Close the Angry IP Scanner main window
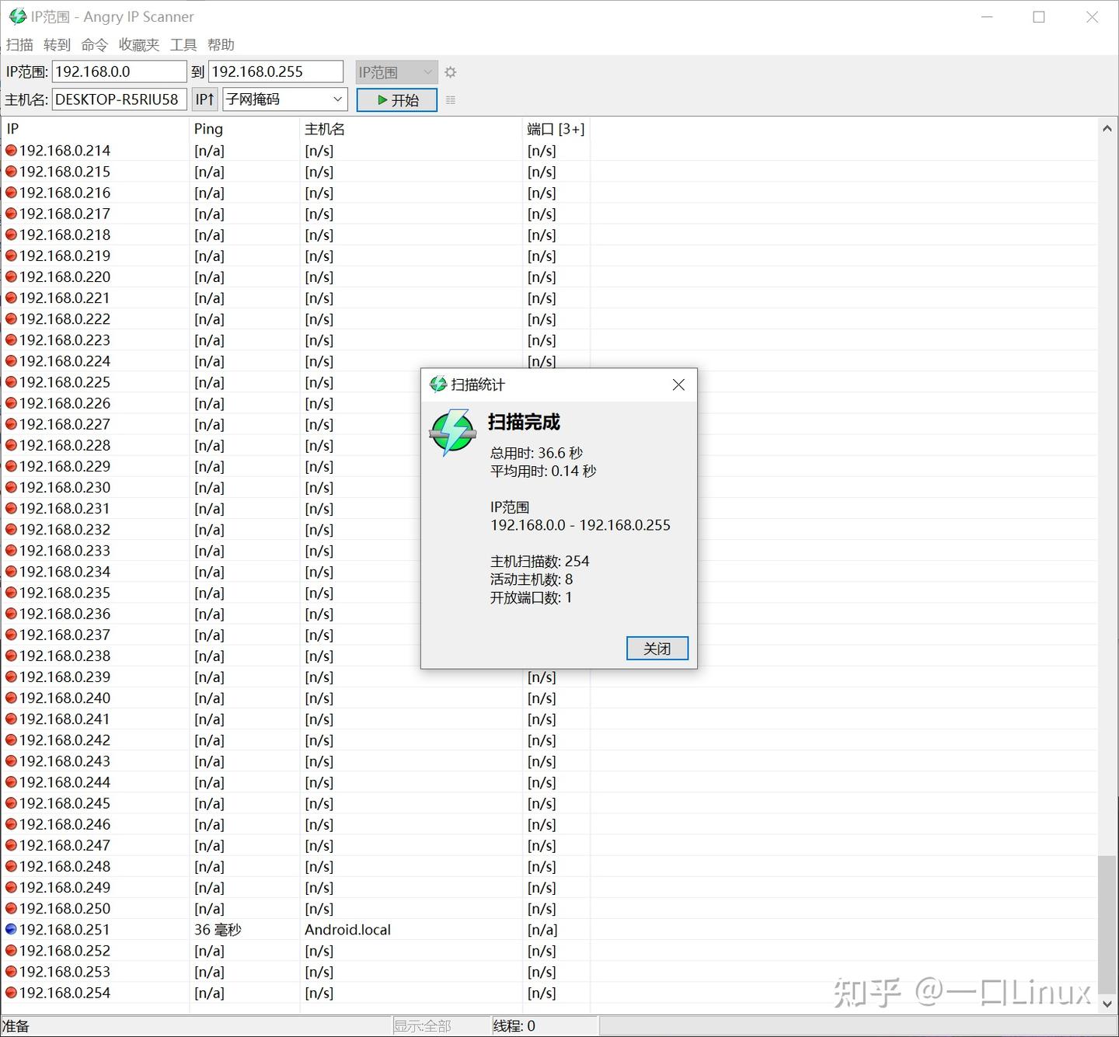Image resolution: width=1119 pixels, height=1037 pixels. coord(1092,17)
